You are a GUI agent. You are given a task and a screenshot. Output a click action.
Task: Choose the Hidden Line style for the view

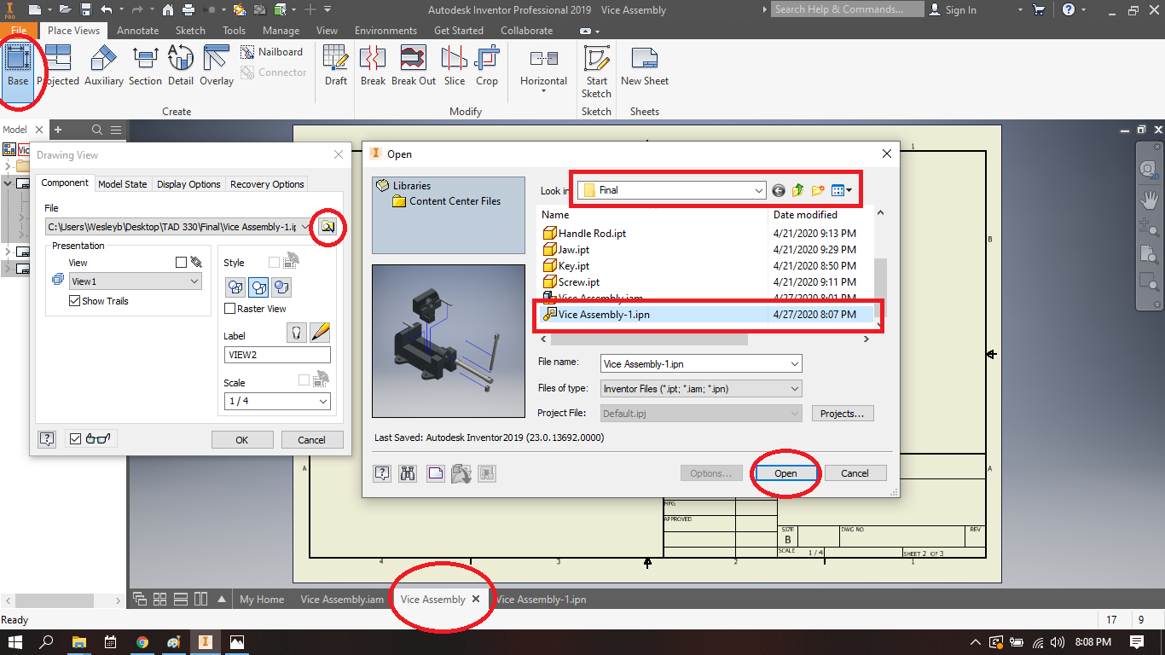(235, 287)
